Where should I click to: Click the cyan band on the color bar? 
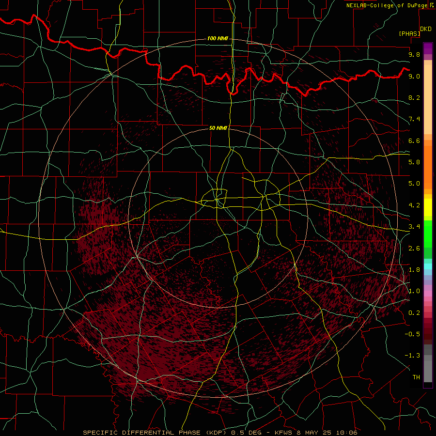(428, 266)
